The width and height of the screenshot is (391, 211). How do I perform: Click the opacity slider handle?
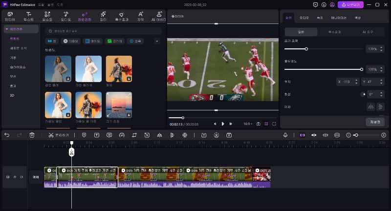click(361, 69)
